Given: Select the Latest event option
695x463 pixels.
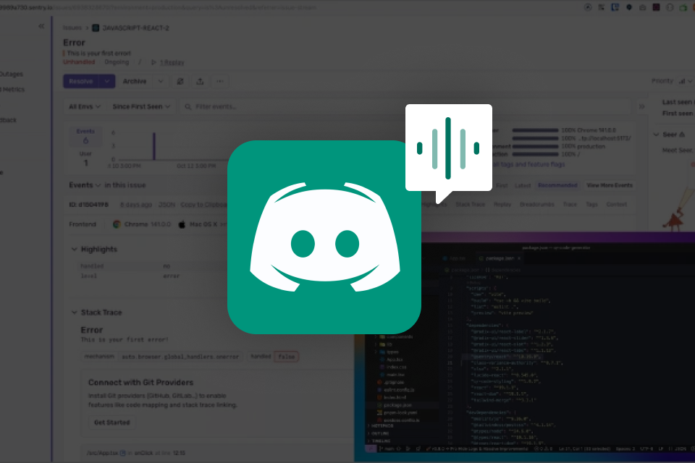Looking at the screenshot, I should click(x=523, y=185).
